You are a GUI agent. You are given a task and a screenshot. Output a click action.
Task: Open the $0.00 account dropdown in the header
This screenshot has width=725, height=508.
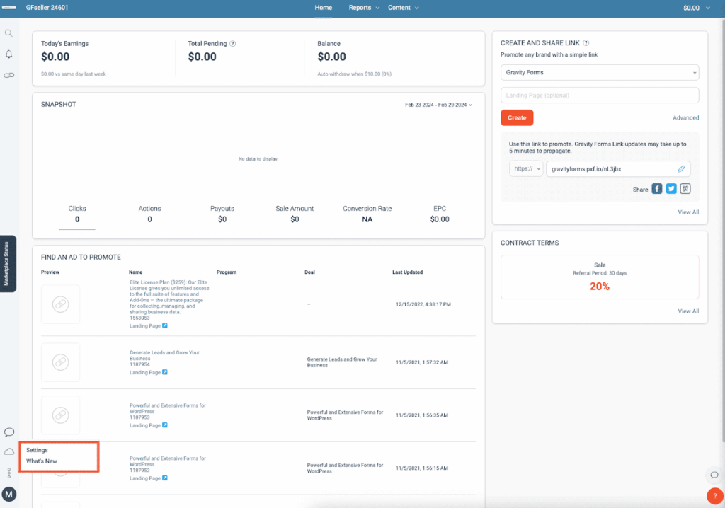[x=697, y=8]
